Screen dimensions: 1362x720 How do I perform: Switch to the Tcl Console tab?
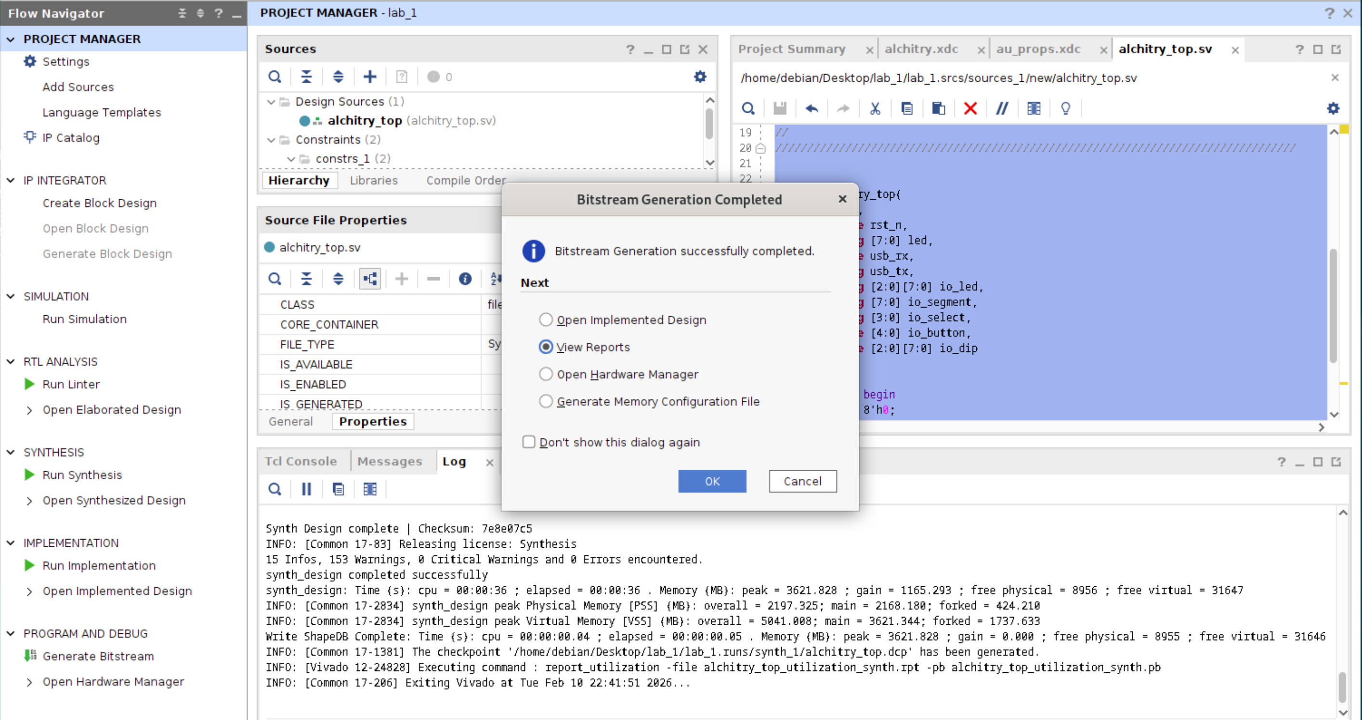pos(301,461)
